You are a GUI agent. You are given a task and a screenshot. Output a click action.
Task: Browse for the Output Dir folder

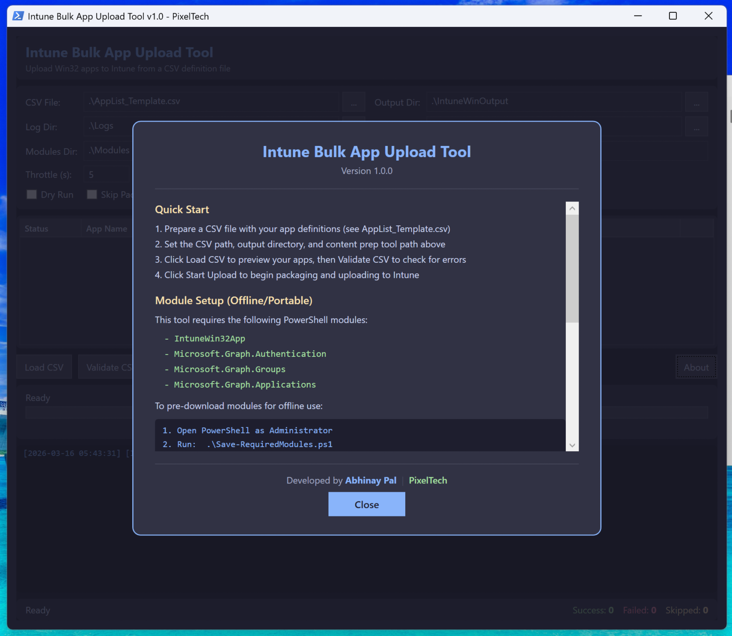point(697,102)
